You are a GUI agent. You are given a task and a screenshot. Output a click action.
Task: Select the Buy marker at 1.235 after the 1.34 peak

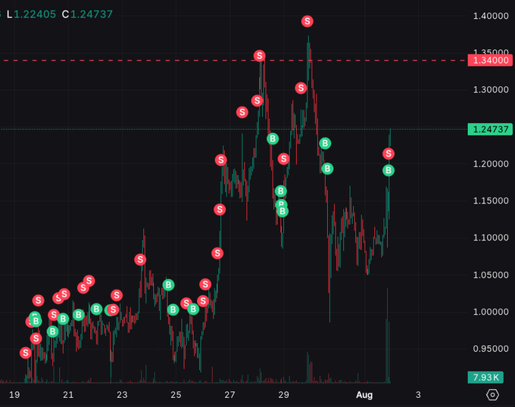tap(273, 138)
